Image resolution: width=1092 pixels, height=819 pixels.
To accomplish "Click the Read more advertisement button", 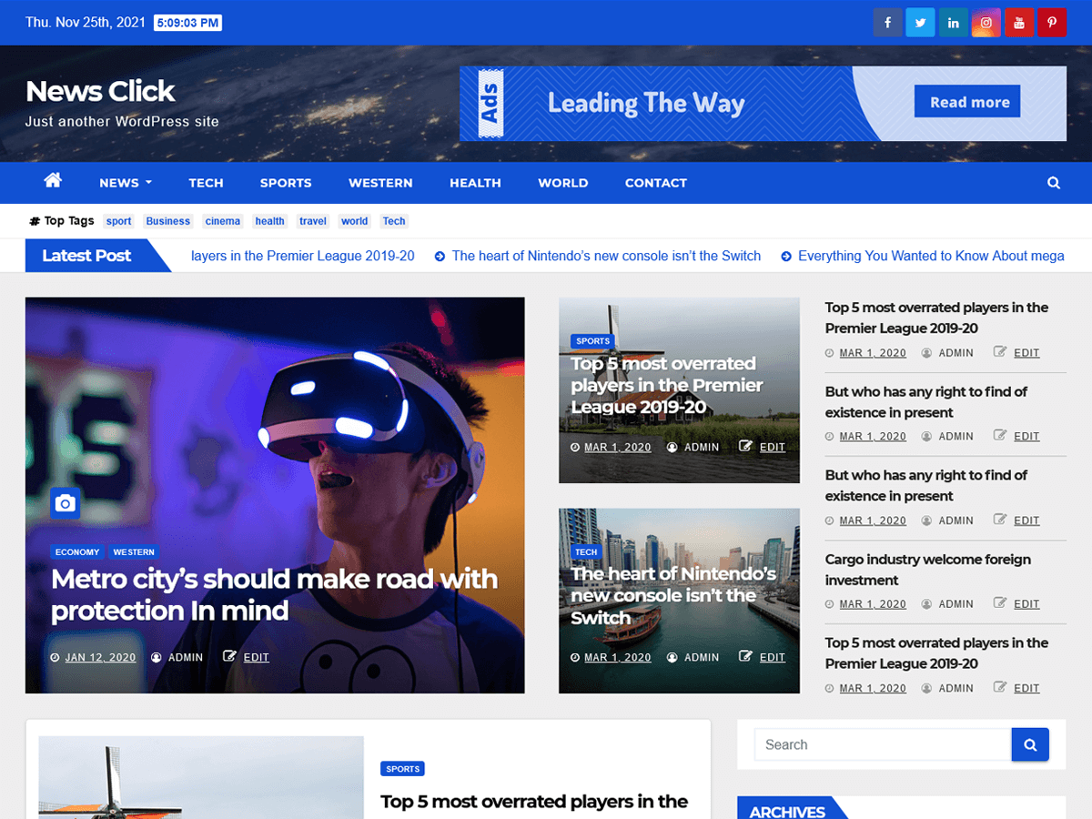I will [966, 101].
